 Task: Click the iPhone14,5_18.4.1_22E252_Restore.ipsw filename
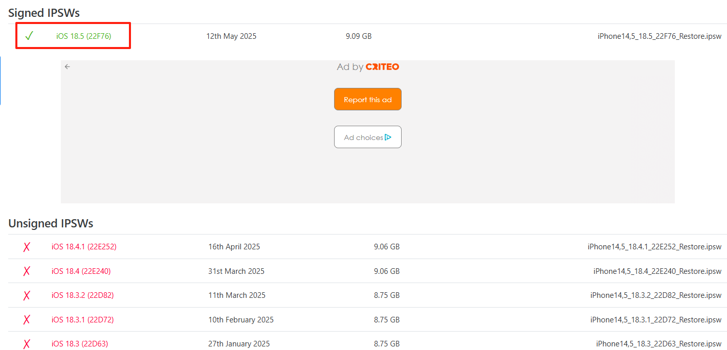click(x=654, y=247)
